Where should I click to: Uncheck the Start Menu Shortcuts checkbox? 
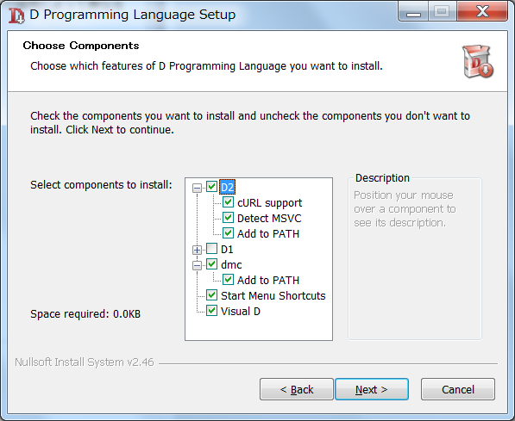tap(212, 295)
